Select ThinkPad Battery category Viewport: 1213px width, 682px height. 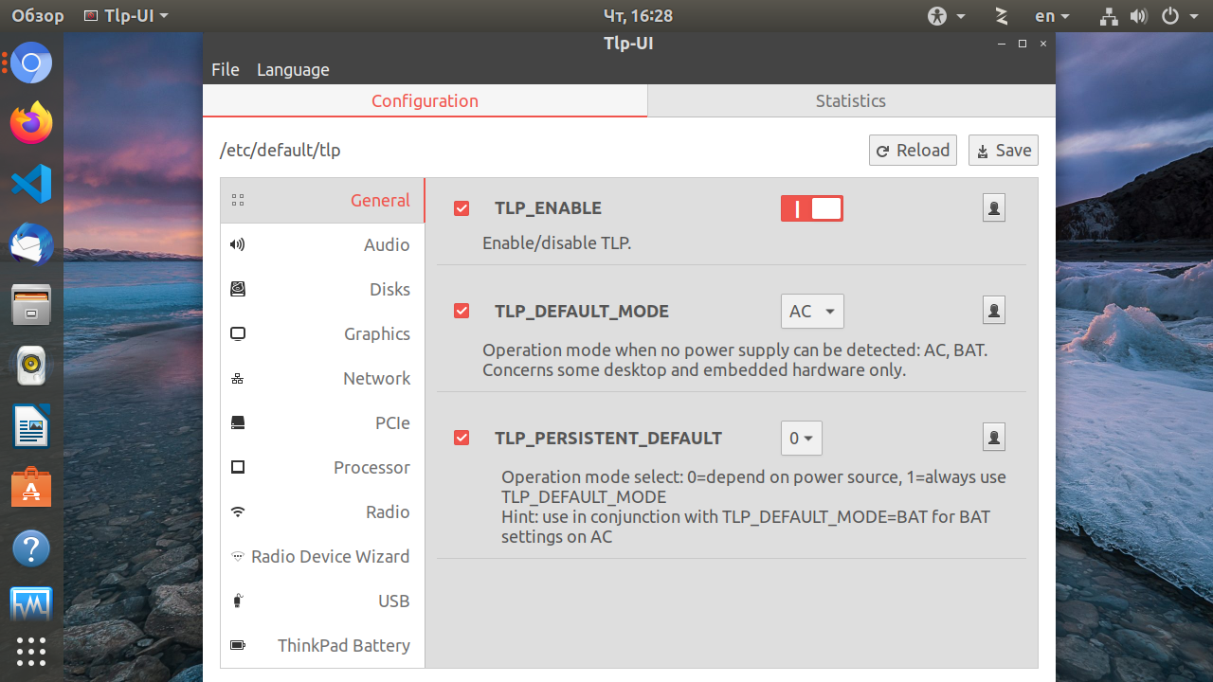pyautogui.click(x=322, y=645)
